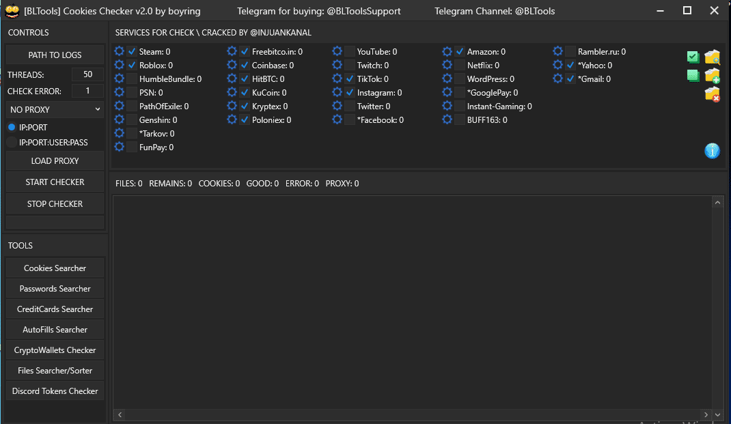Open gear settings for FunPay
731x424 pixels.
pyautogui.click(x=120, y=147)
